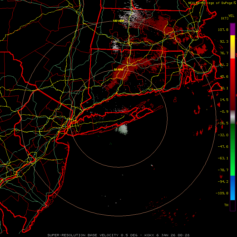This screenshot has height=237, width=237.
Task: Click the gray echo blob south of Long Island
Action: [x=123, y=129]
